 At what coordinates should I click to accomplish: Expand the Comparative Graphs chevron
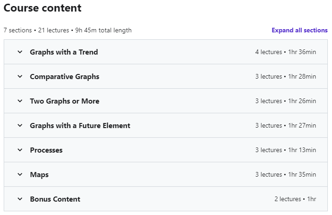pyautogui.click(x=20, y=77)
